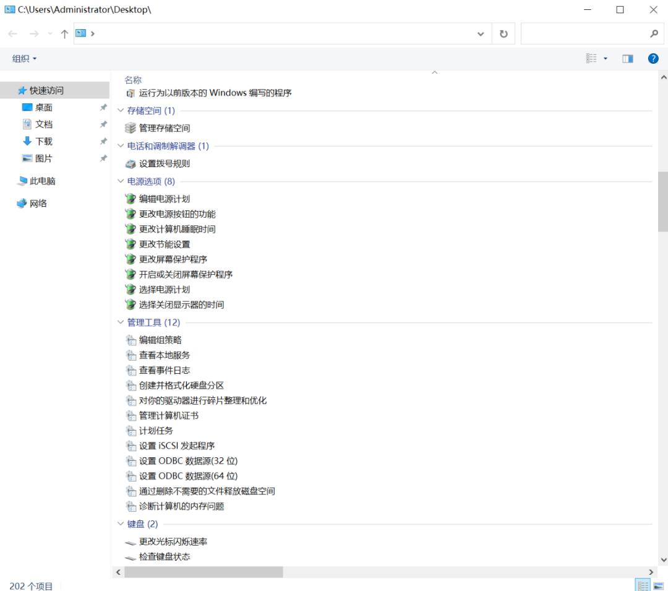668x591 pixels.
Task: Switch to details view via status bar icon
Action: (x=643, y=584)
